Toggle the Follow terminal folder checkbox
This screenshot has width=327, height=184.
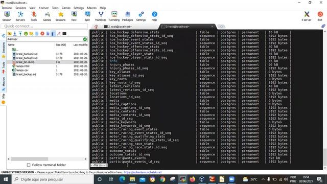pos(29,165)
